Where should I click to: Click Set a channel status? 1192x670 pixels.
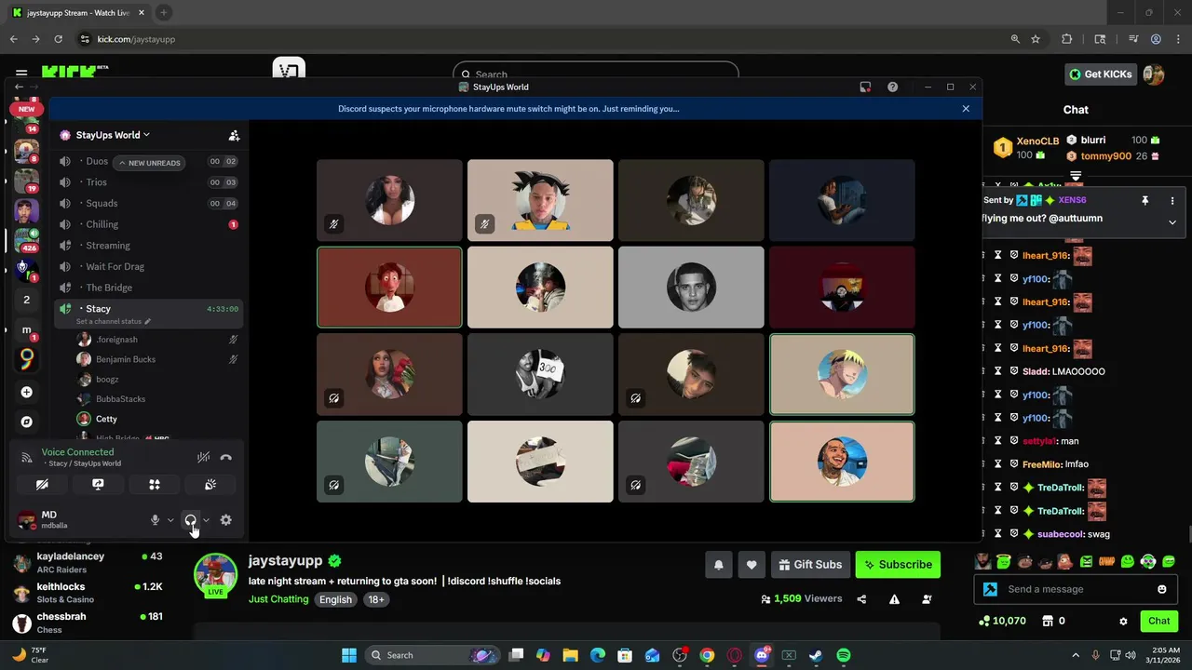coord(113,321)
